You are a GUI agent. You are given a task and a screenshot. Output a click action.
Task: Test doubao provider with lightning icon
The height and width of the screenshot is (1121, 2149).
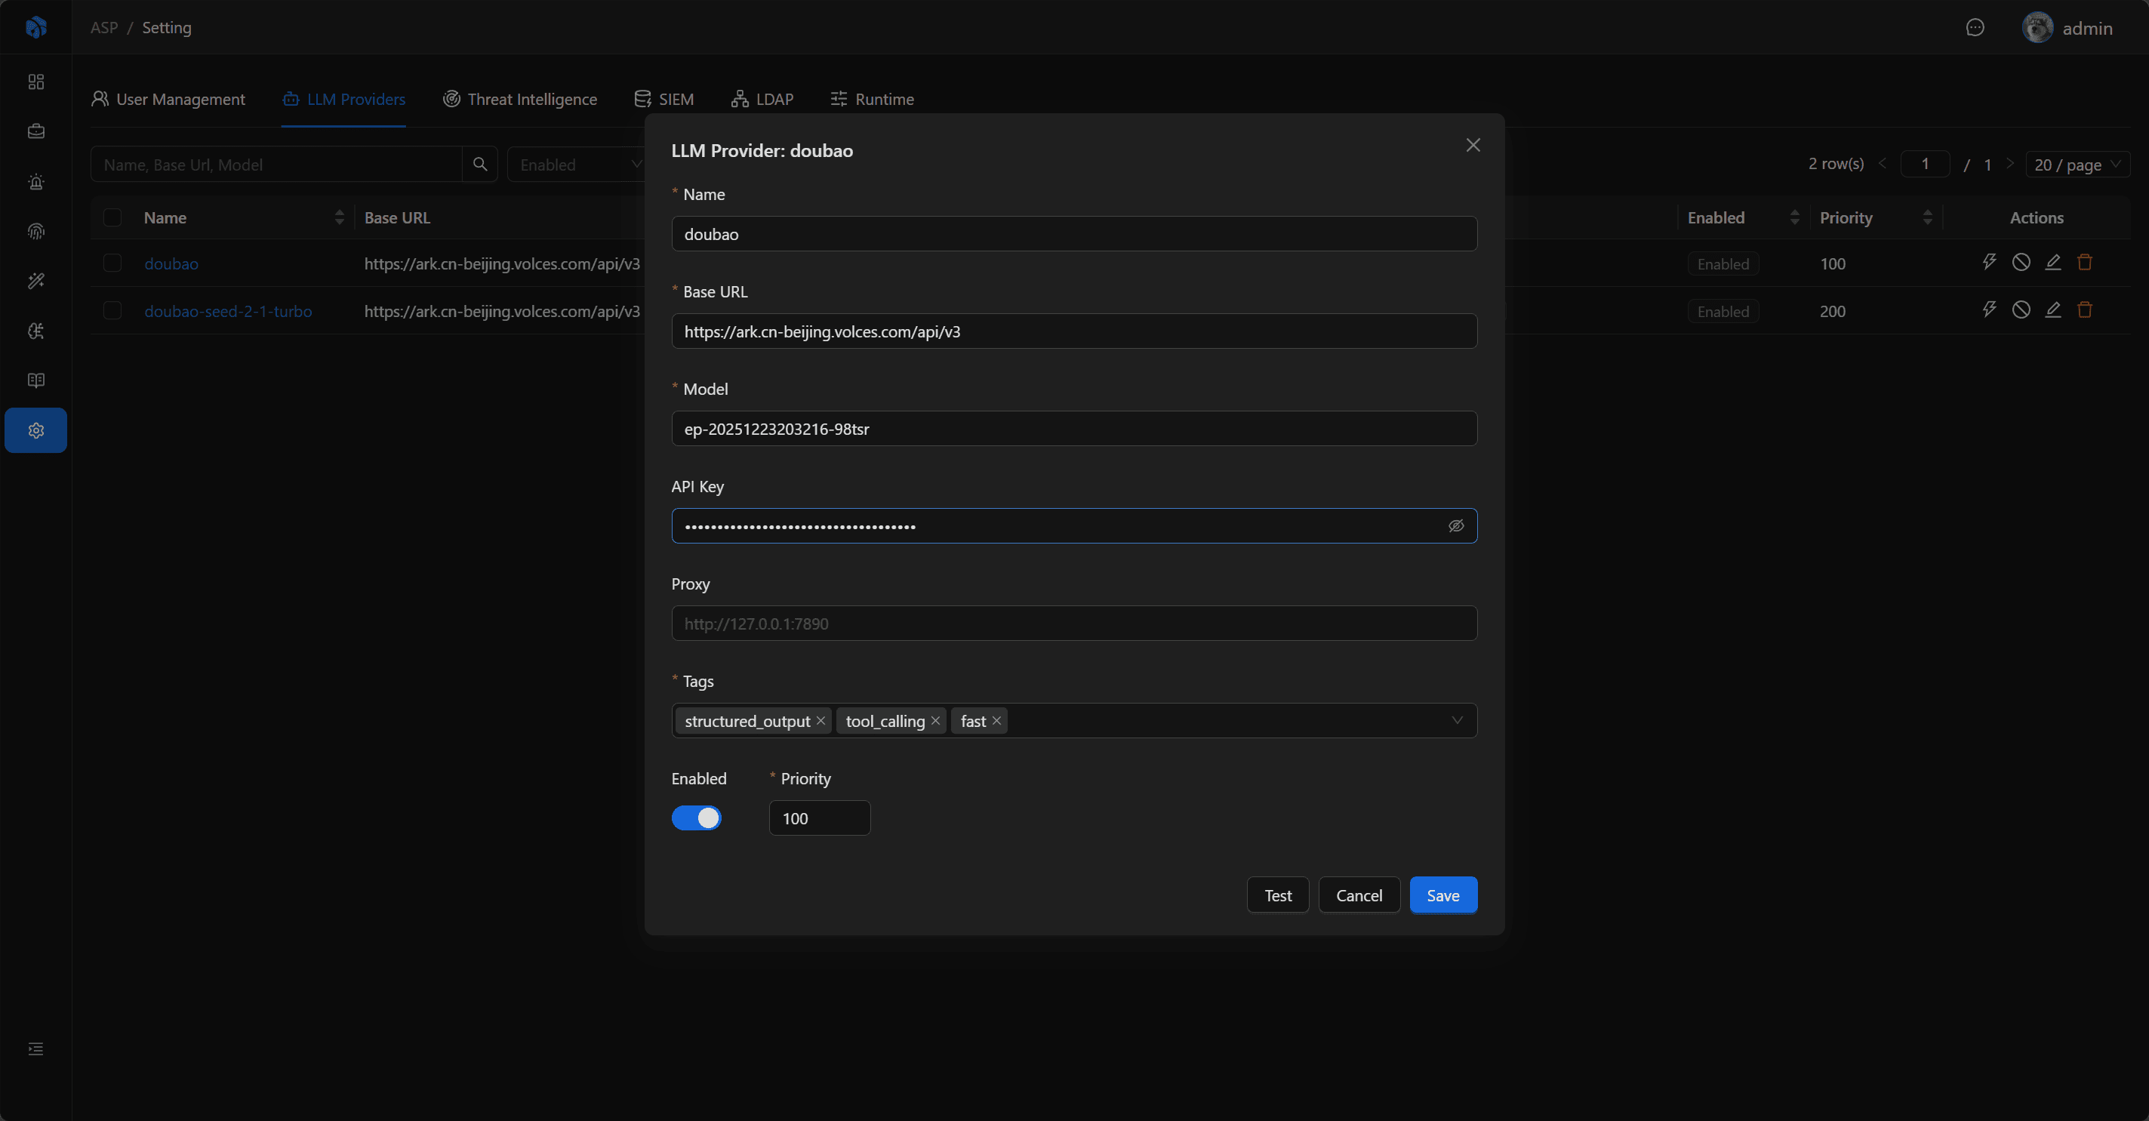coord(1990,262)
